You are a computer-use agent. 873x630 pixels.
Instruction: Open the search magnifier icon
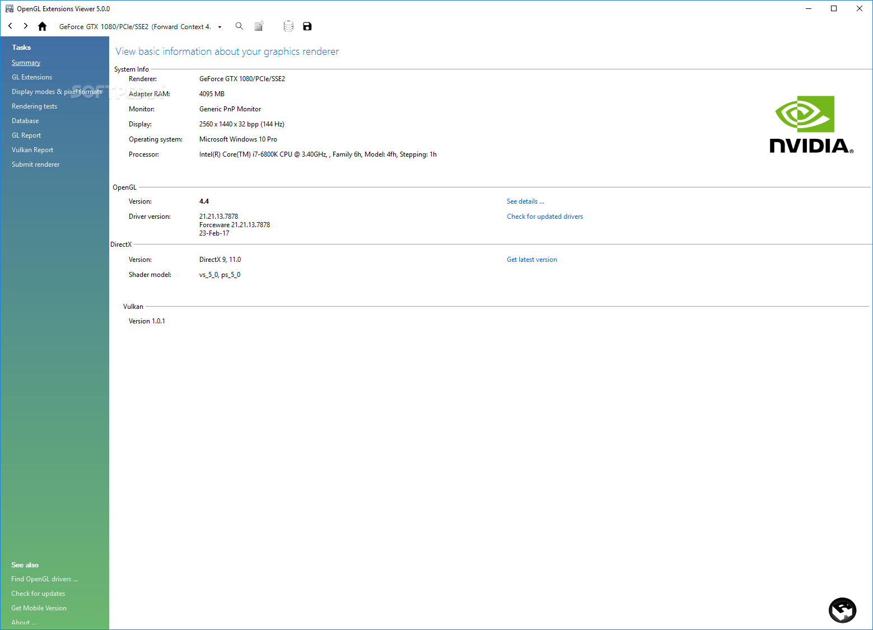239,26
